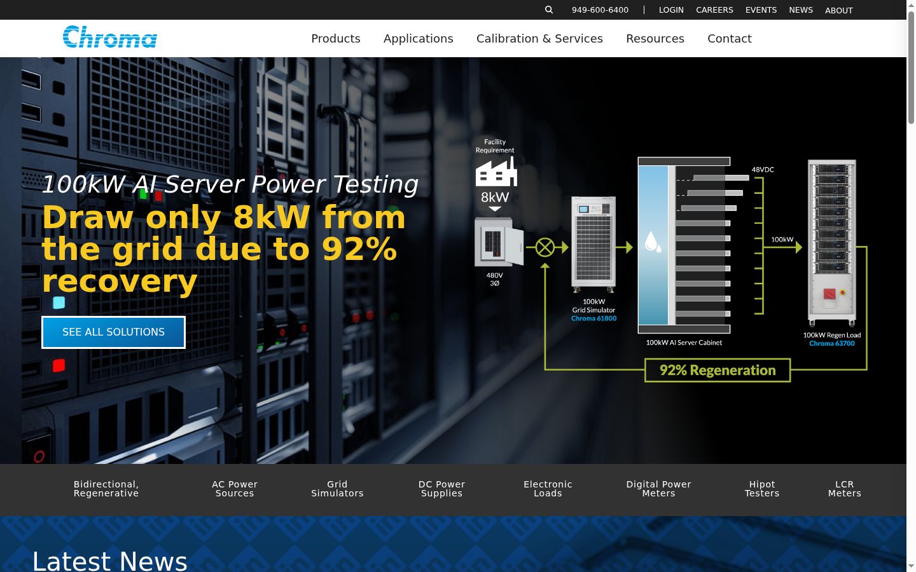This screenshot has width=916, height=572.
Task: Open the LOGIN link
Action: pyautogui.click(x=671, y=10)
